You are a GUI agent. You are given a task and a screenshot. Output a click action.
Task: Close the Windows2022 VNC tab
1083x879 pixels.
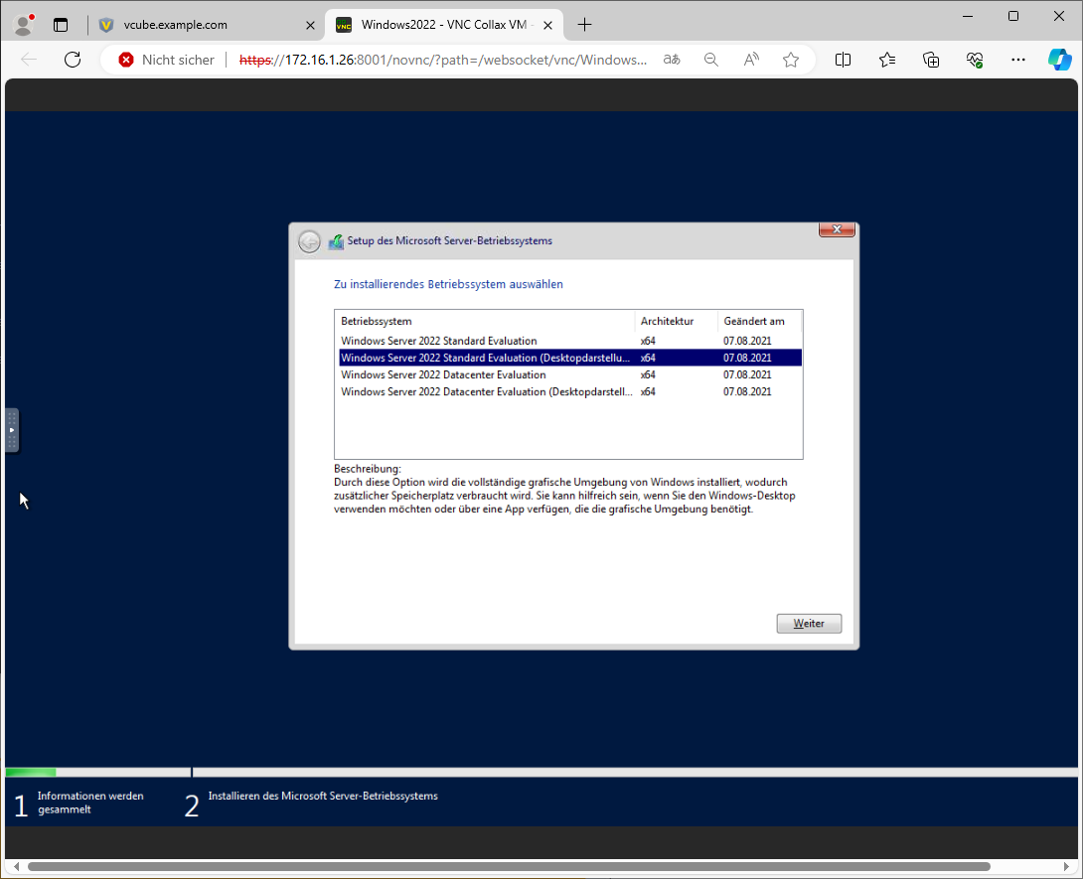[x=547, y=25]
